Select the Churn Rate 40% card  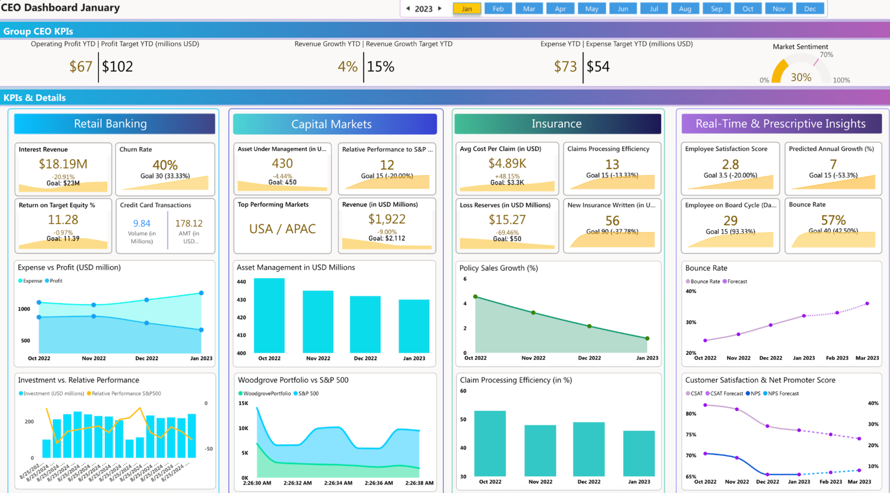point(165,169)
